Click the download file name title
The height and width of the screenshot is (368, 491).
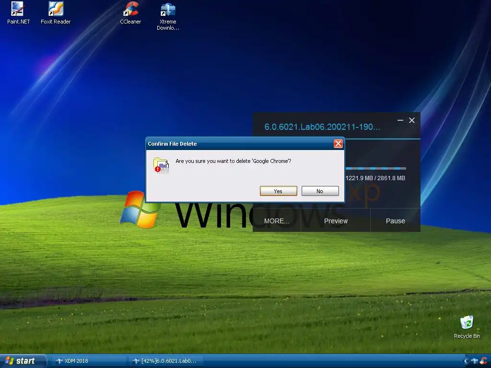tap(322, 126)
